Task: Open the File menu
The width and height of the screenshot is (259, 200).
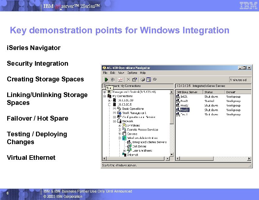Action: [x=105, y=73]
